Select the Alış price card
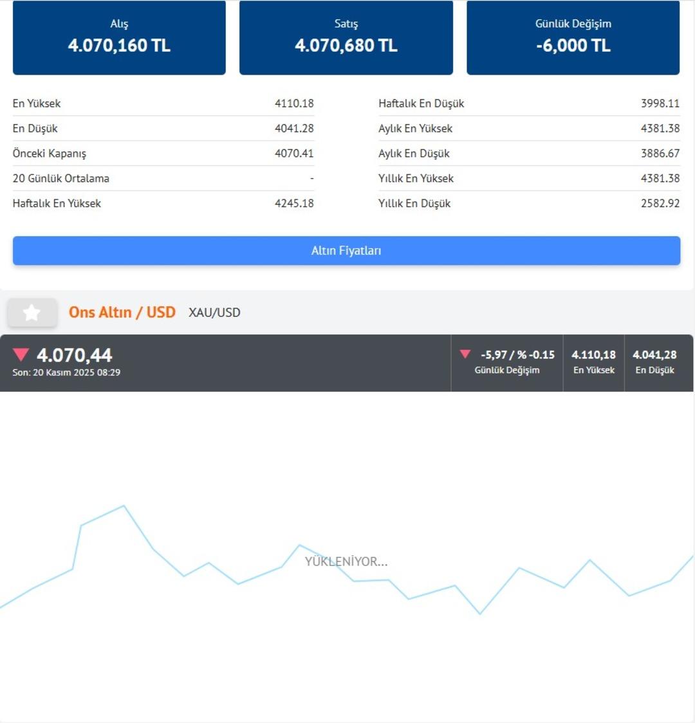The image size is (695, 723). pos(119,37)
